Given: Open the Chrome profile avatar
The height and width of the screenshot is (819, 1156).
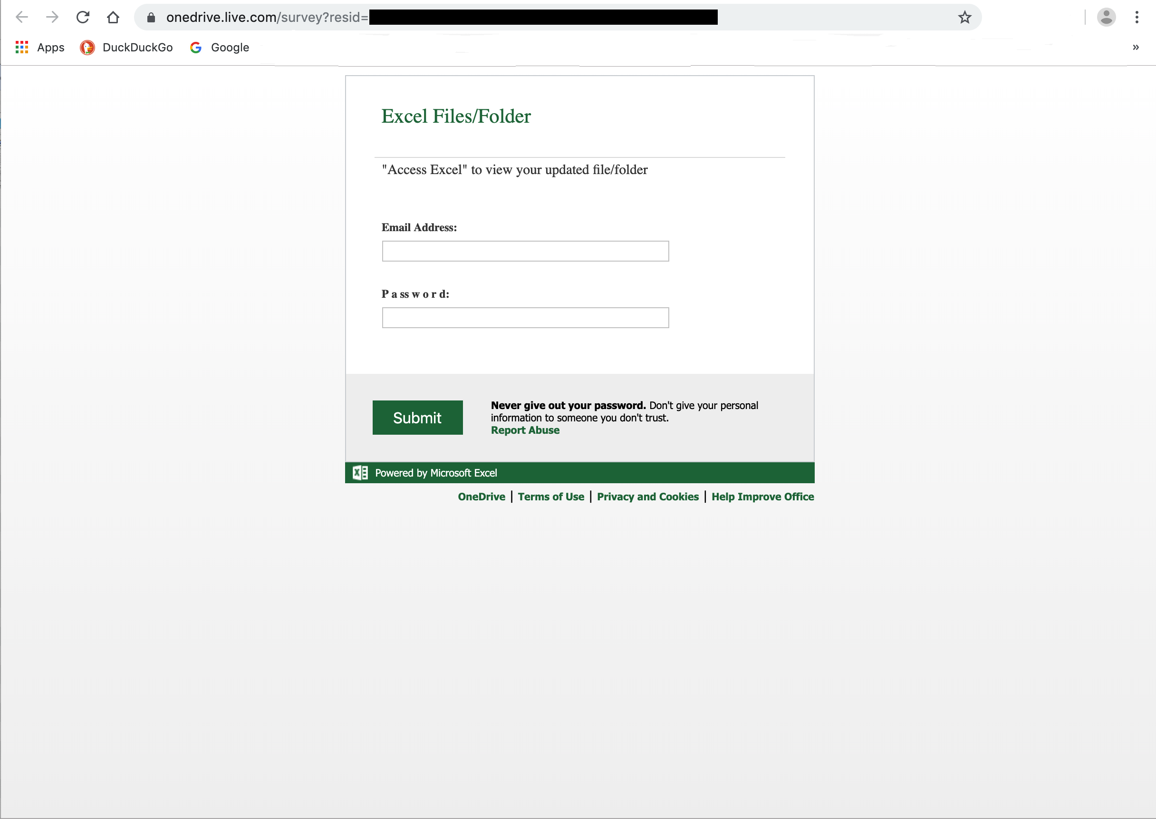Looking at the screenshot, I should tap(1106, 17).
